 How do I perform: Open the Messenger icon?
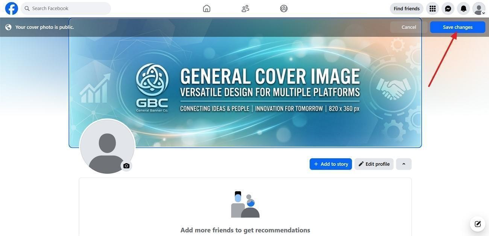tap(448, 9)
